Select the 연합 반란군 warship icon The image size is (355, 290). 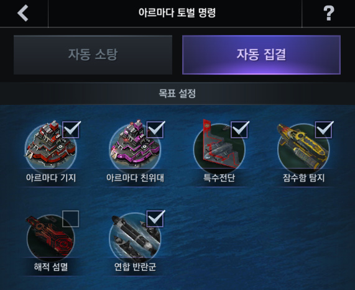click(x=135, y=237)
